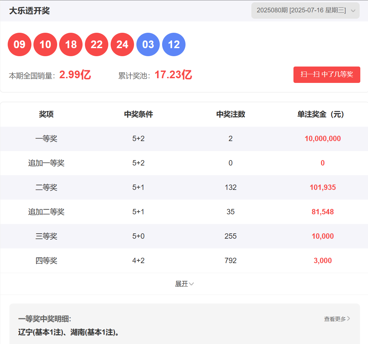Click the 17.23亿 jackpot pool amount

tap(173, 75)
